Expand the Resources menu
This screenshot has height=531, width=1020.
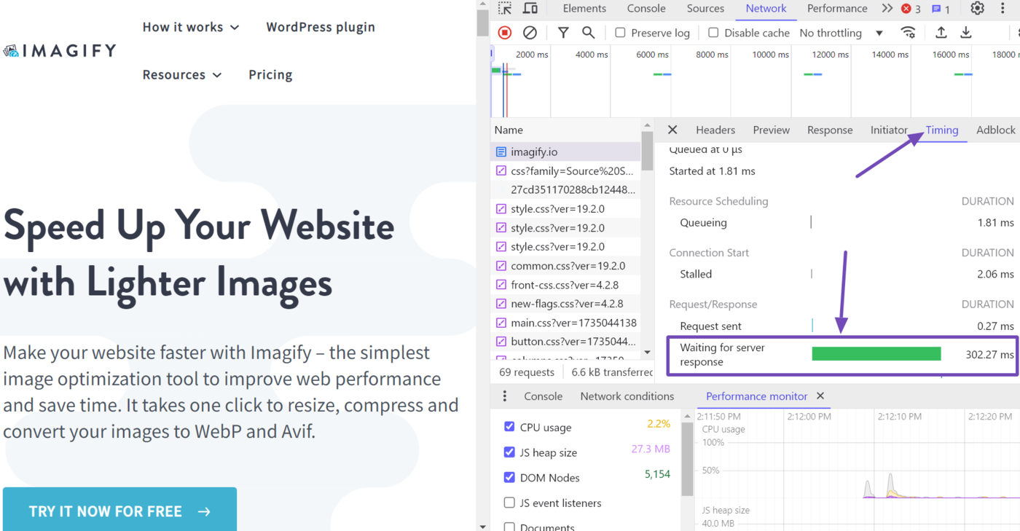(x=182, y=74)
